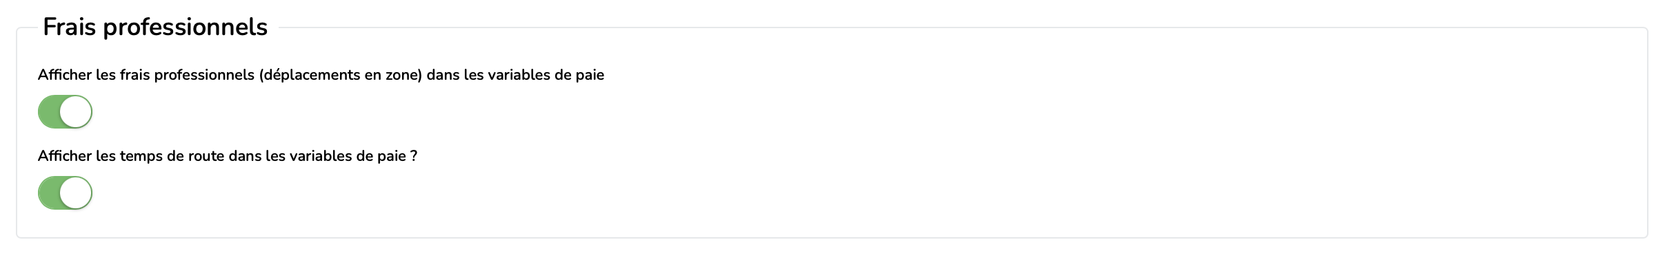Disable the frais professionnels display toggle
This screenshot has height=253, width=1665.
(x=65, y=112)
